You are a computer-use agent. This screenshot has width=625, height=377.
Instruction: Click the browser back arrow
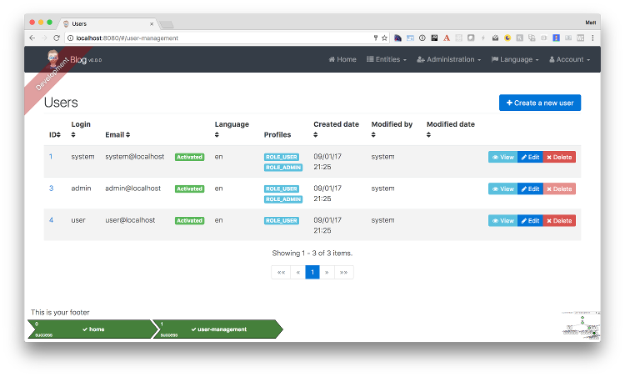[32, 38]
